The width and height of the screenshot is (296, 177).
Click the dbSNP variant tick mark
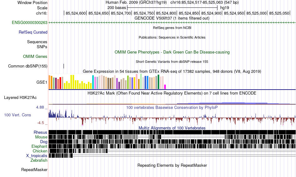coord(64,66)
